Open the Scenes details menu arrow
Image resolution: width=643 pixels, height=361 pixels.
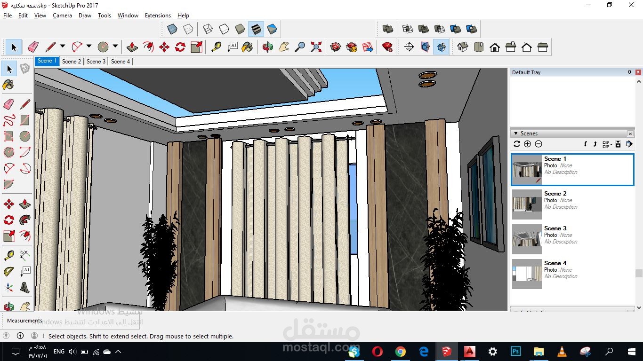pyautogui.click(x=629, y=144)
